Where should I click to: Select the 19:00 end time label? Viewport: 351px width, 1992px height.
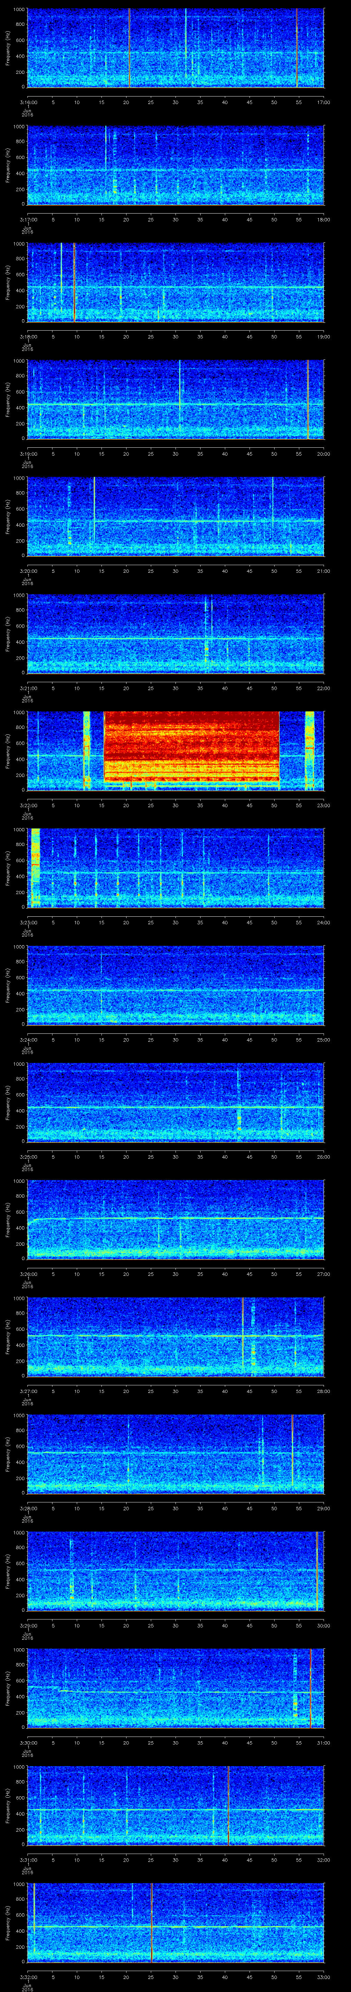(323, 336)
